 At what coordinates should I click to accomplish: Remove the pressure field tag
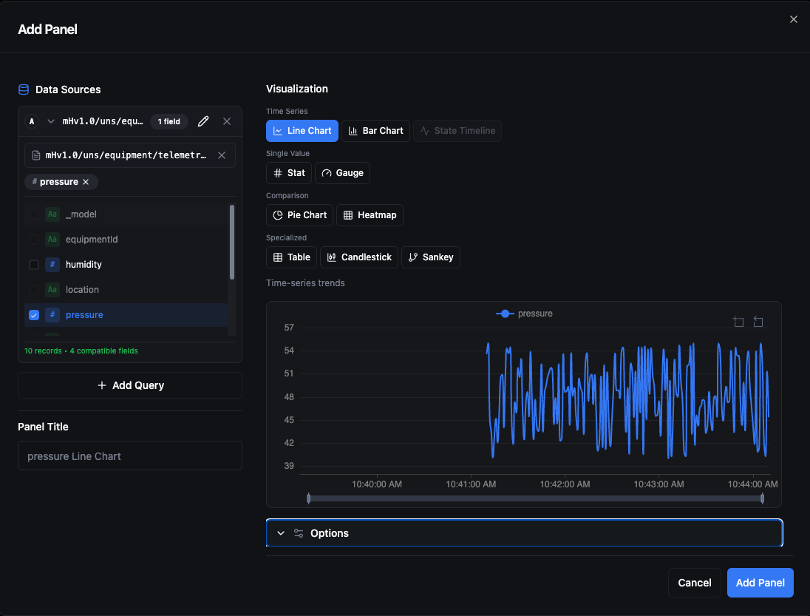point(86,182)
